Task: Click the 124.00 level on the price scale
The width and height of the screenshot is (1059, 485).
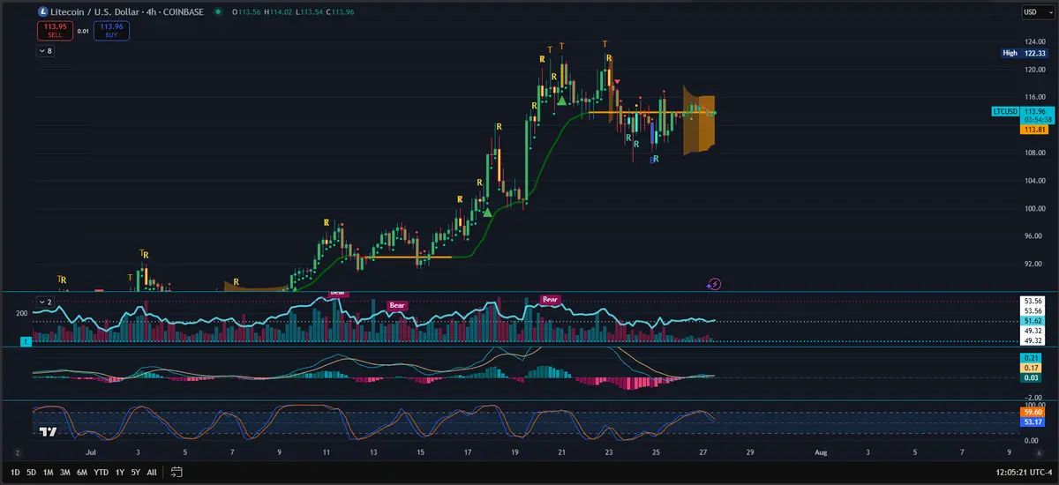Action: [1035, 41]
